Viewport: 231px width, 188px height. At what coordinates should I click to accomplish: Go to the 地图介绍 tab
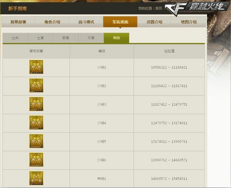tap(189, 22)
